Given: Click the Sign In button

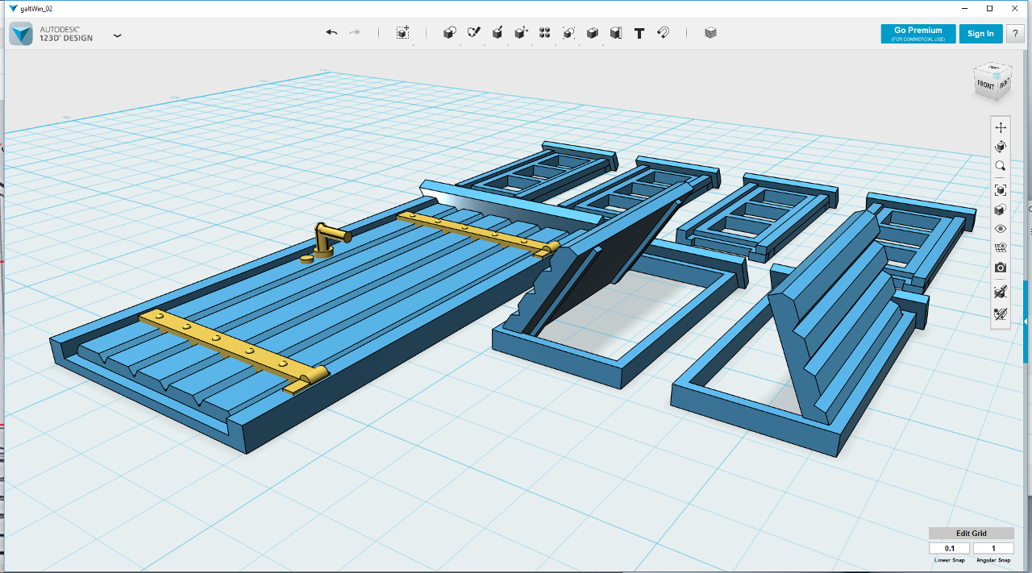Looking at the screenshot, I should click(x=980, y=33).
